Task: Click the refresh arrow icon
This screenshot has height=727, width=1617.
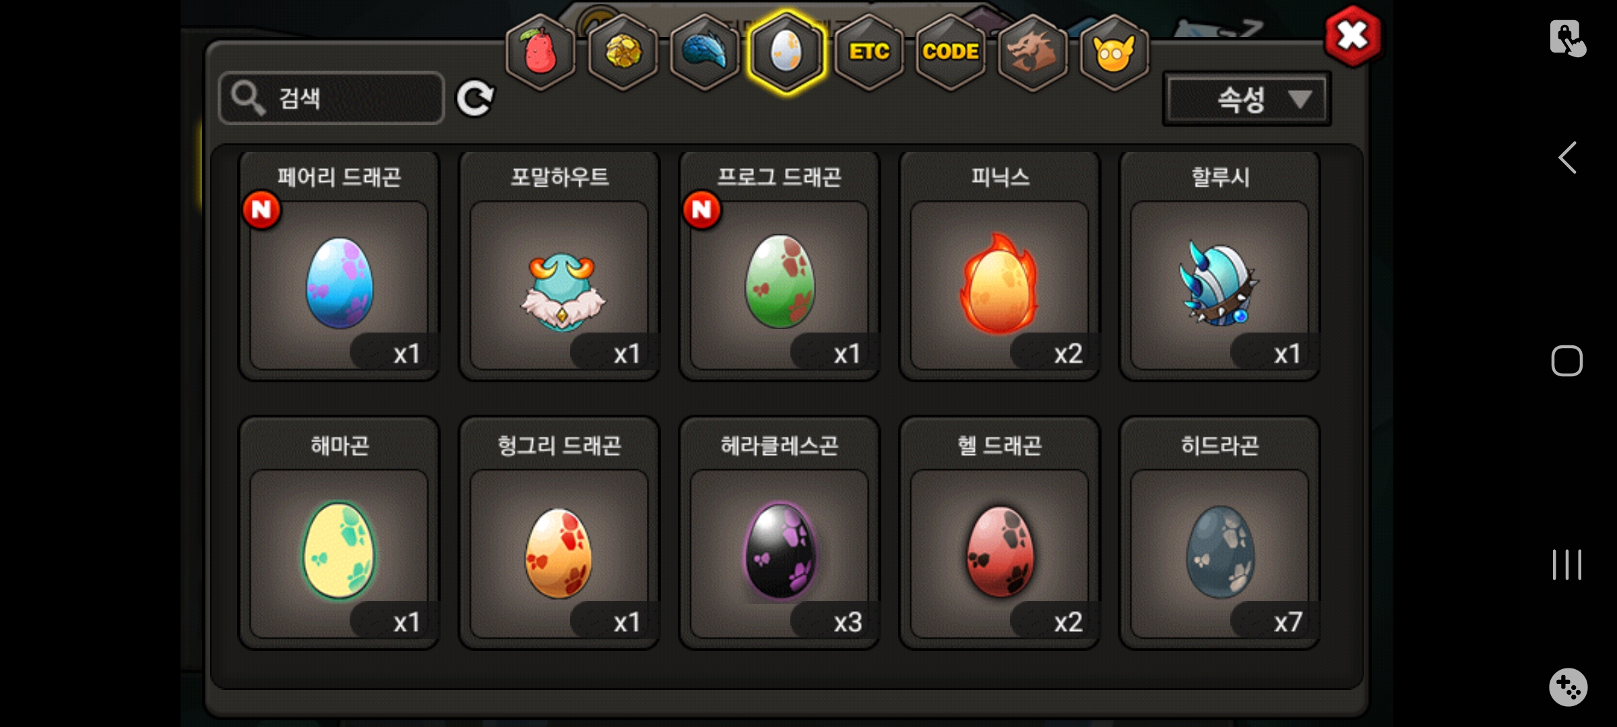Action: (475, 99)
